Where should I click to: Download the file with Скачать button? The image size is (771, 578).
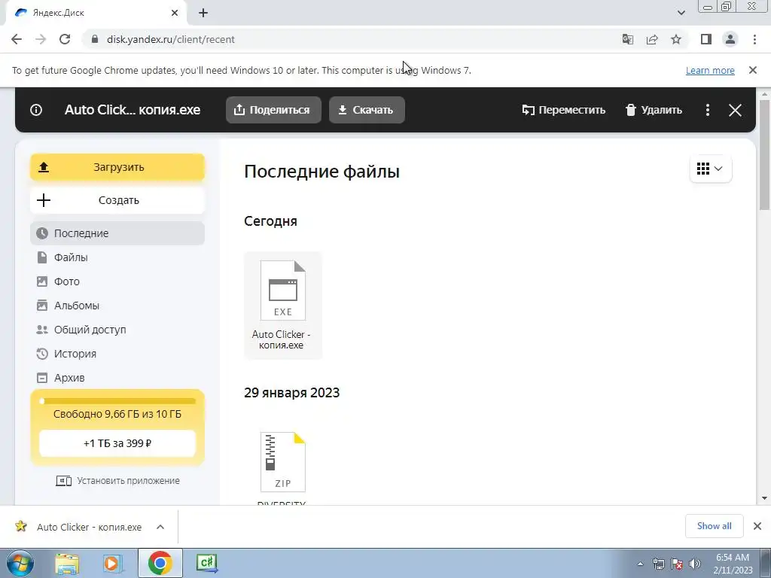click(367, 110)
